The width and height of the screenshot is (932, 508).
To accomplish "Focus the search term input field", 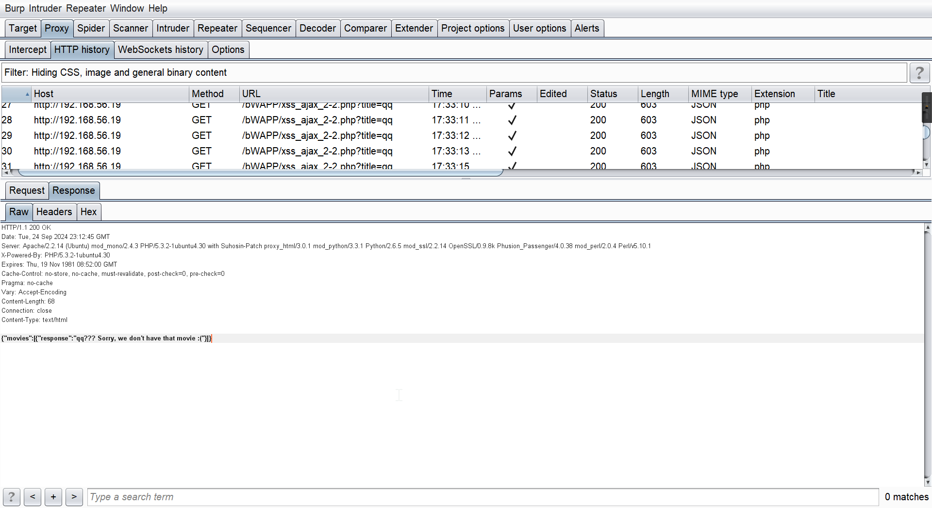I will (483, 497).
